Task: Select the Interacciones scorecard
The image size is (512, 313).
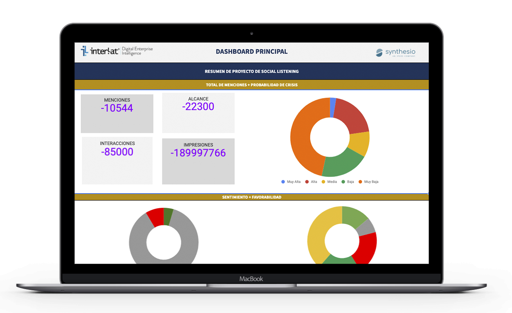Action: [117, 161]
